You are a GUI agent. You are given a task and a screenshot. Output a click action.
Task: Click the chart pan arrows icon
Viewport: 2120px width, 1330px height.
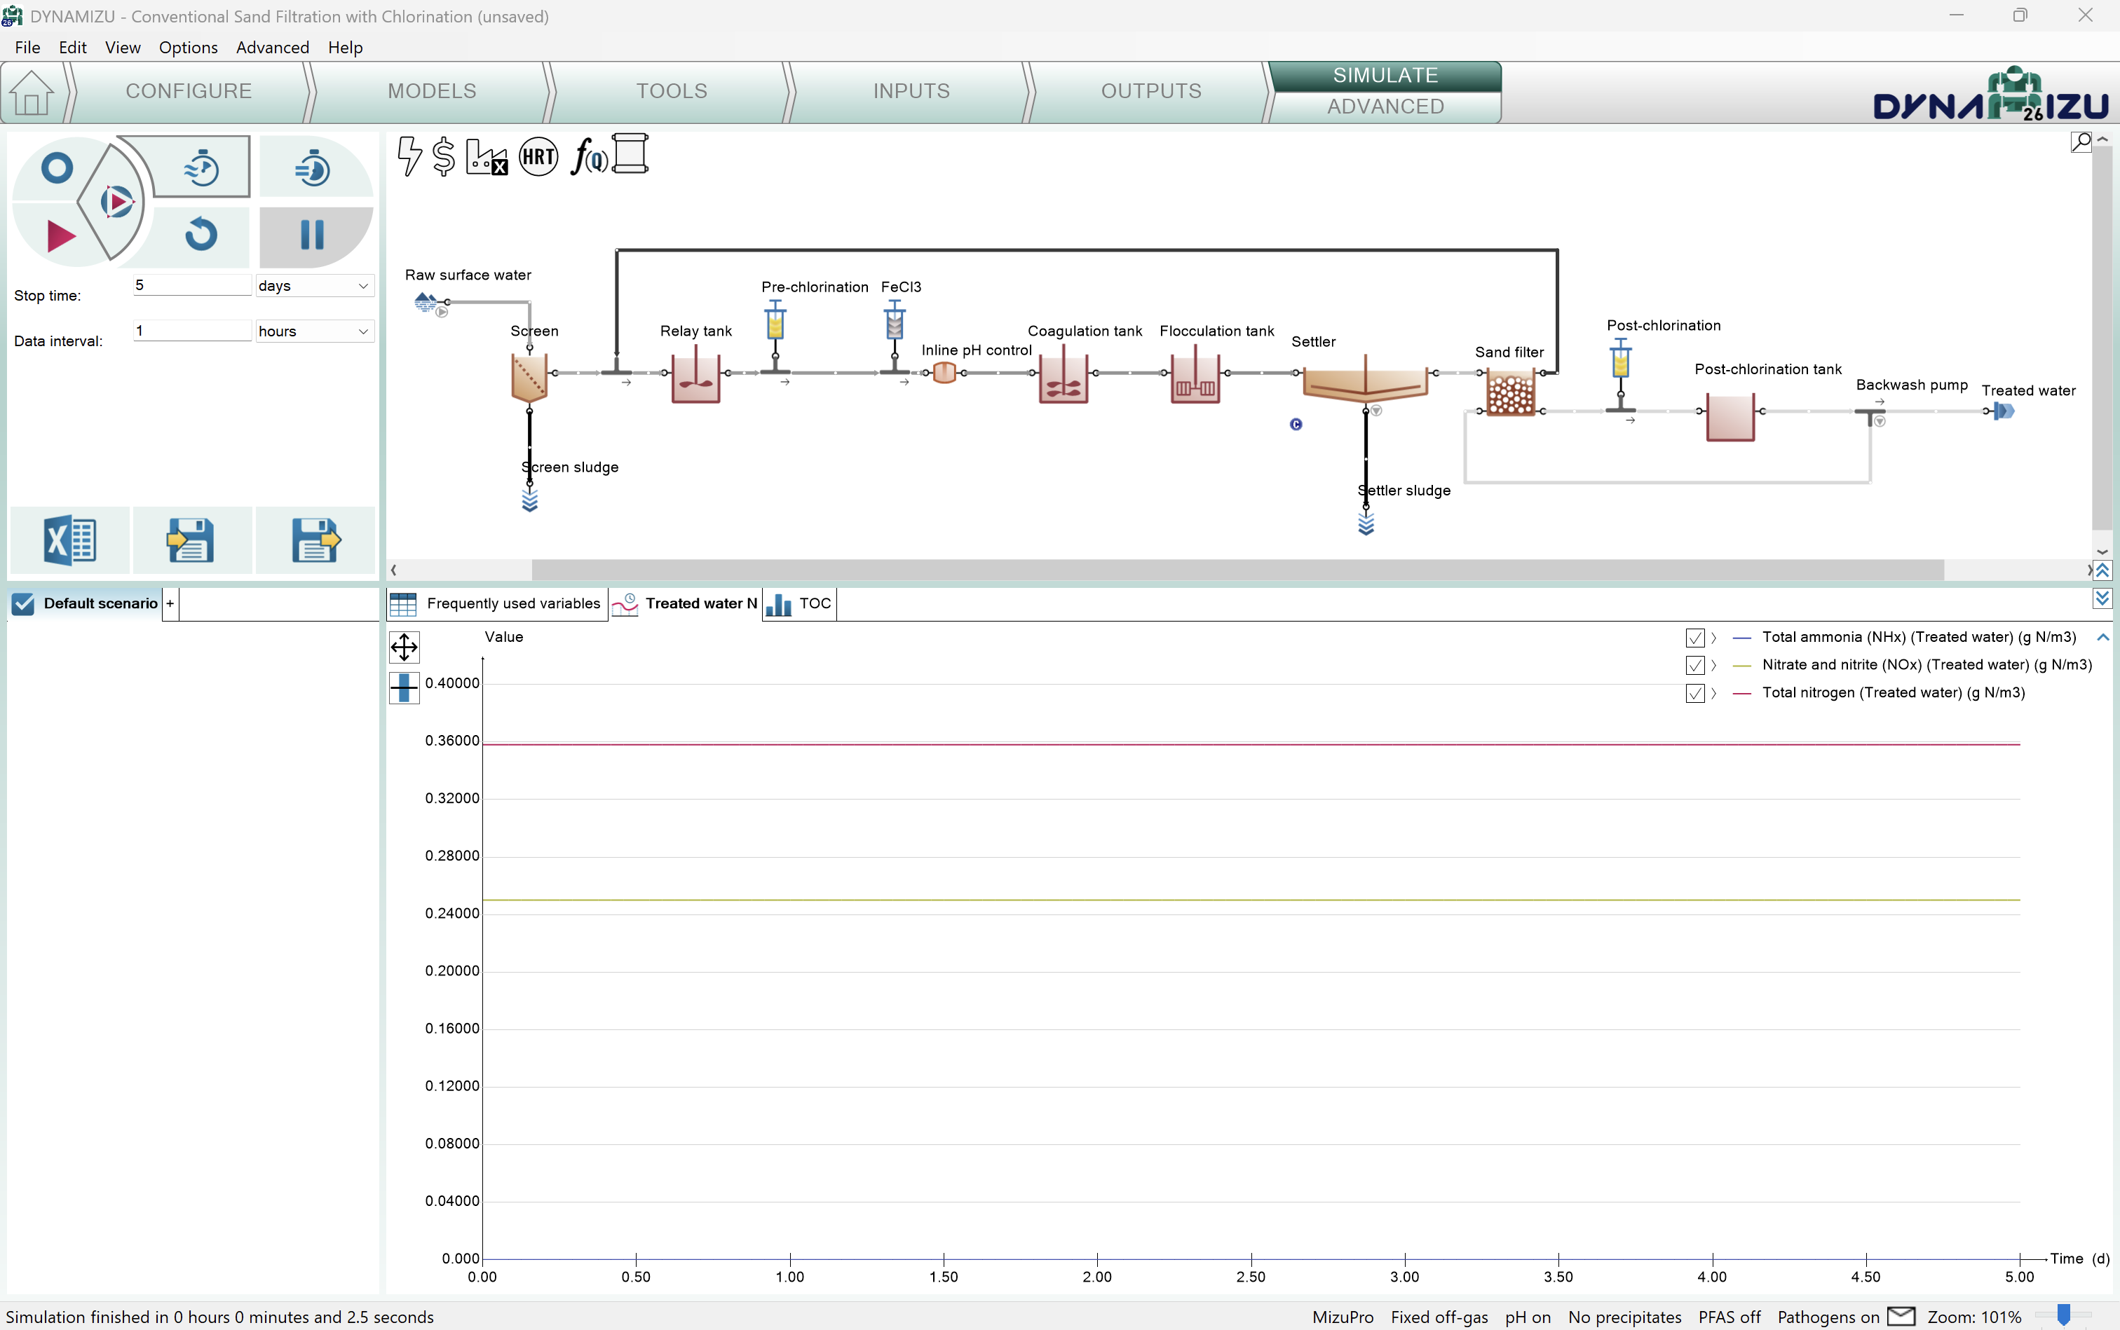point(404,647)
